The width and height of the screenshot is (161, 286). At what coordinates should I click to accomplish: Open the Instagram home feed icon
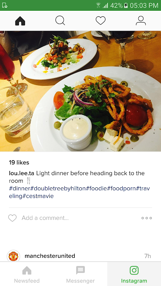20,21
